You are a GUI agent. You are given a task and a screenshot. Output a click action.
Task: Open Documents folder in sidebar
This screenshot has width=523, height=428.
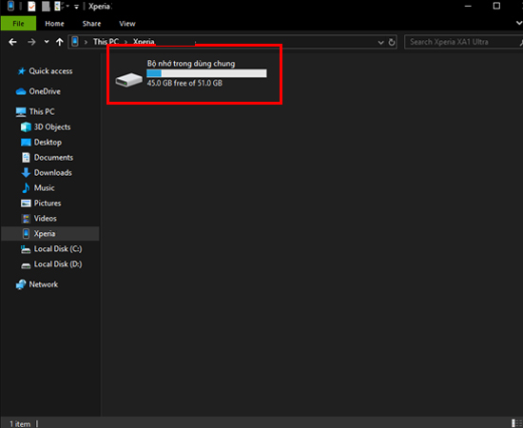[47, 158]
